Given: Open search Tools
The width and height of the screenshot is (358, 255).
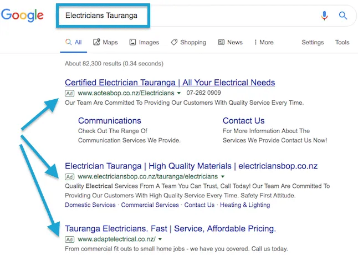Looking at the screenshot, I should click(x=342, y=42).
